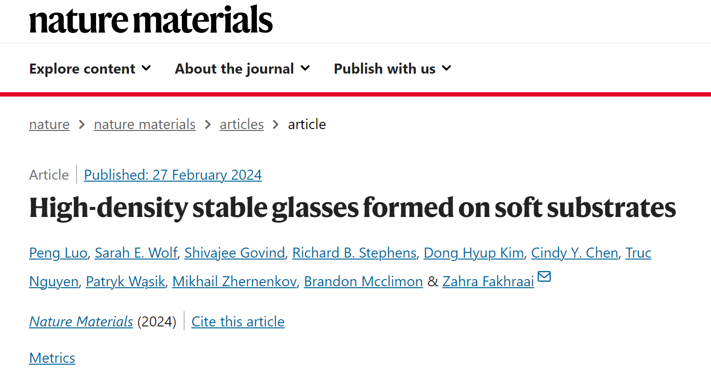Click the Published: 27 February 2024 link
Image resolution: width=711 pixels, height=390 pixels.
173,175
